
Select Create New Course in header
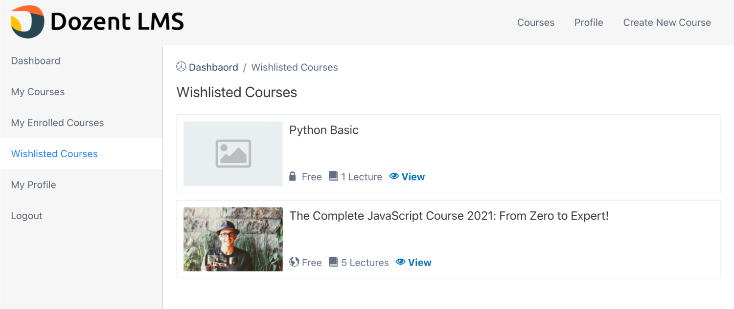point(667,22)
